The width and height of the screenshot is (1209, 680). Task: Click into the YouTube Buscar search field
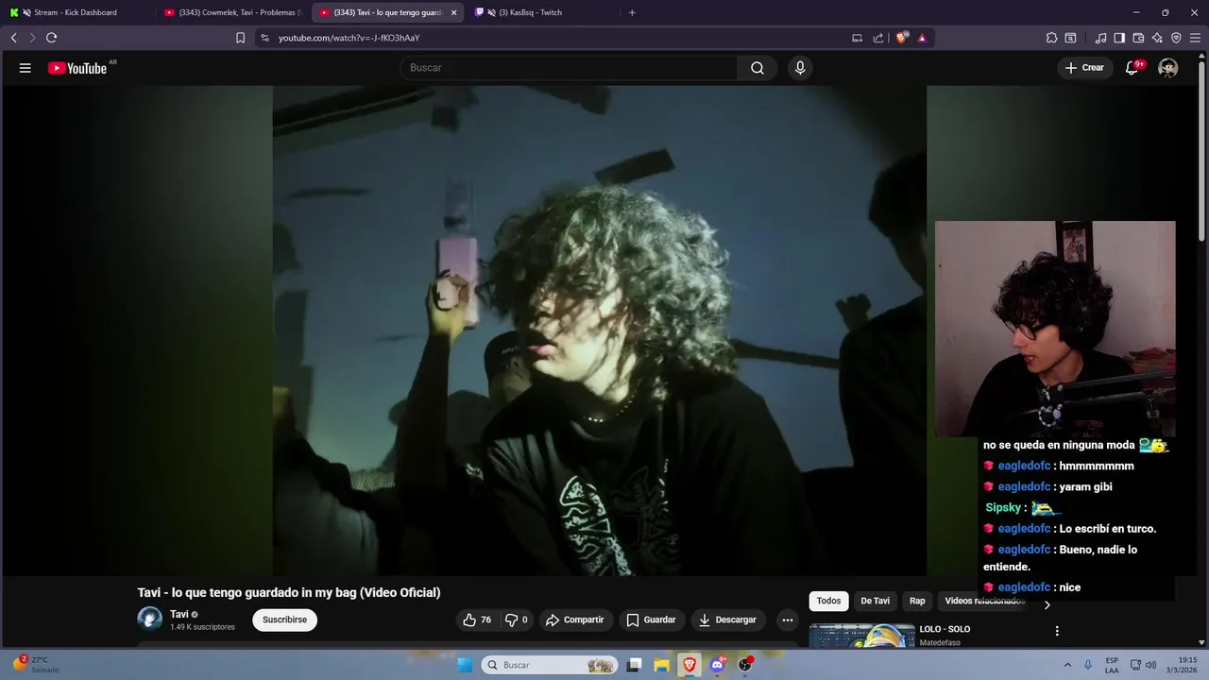pos(570,68)
